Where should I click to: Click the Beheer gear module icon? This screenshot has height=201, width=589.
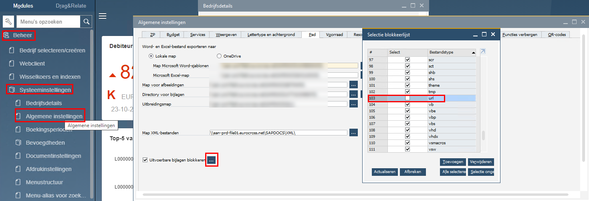coord(6,36)
